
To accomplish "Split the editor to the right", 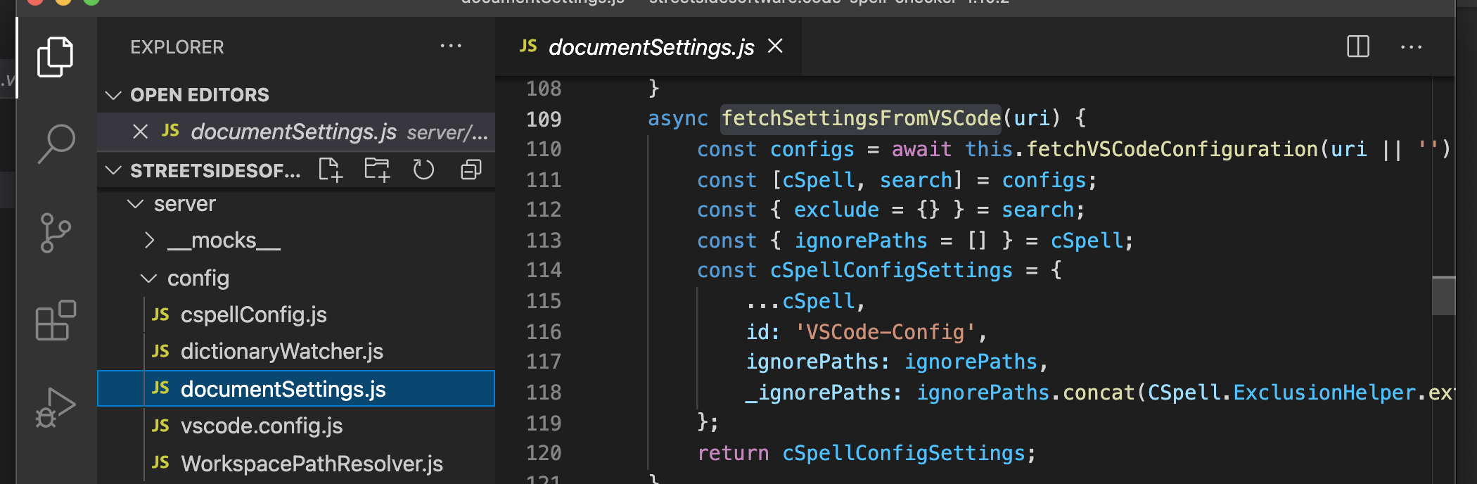I will point(1357,47).
